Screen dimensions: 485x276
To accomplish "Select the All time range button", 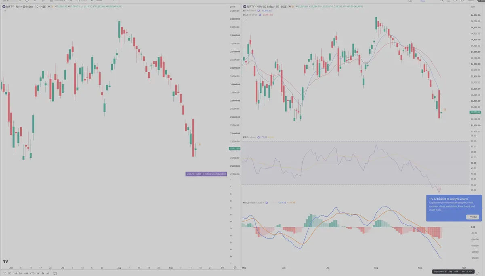I will 48,274.
